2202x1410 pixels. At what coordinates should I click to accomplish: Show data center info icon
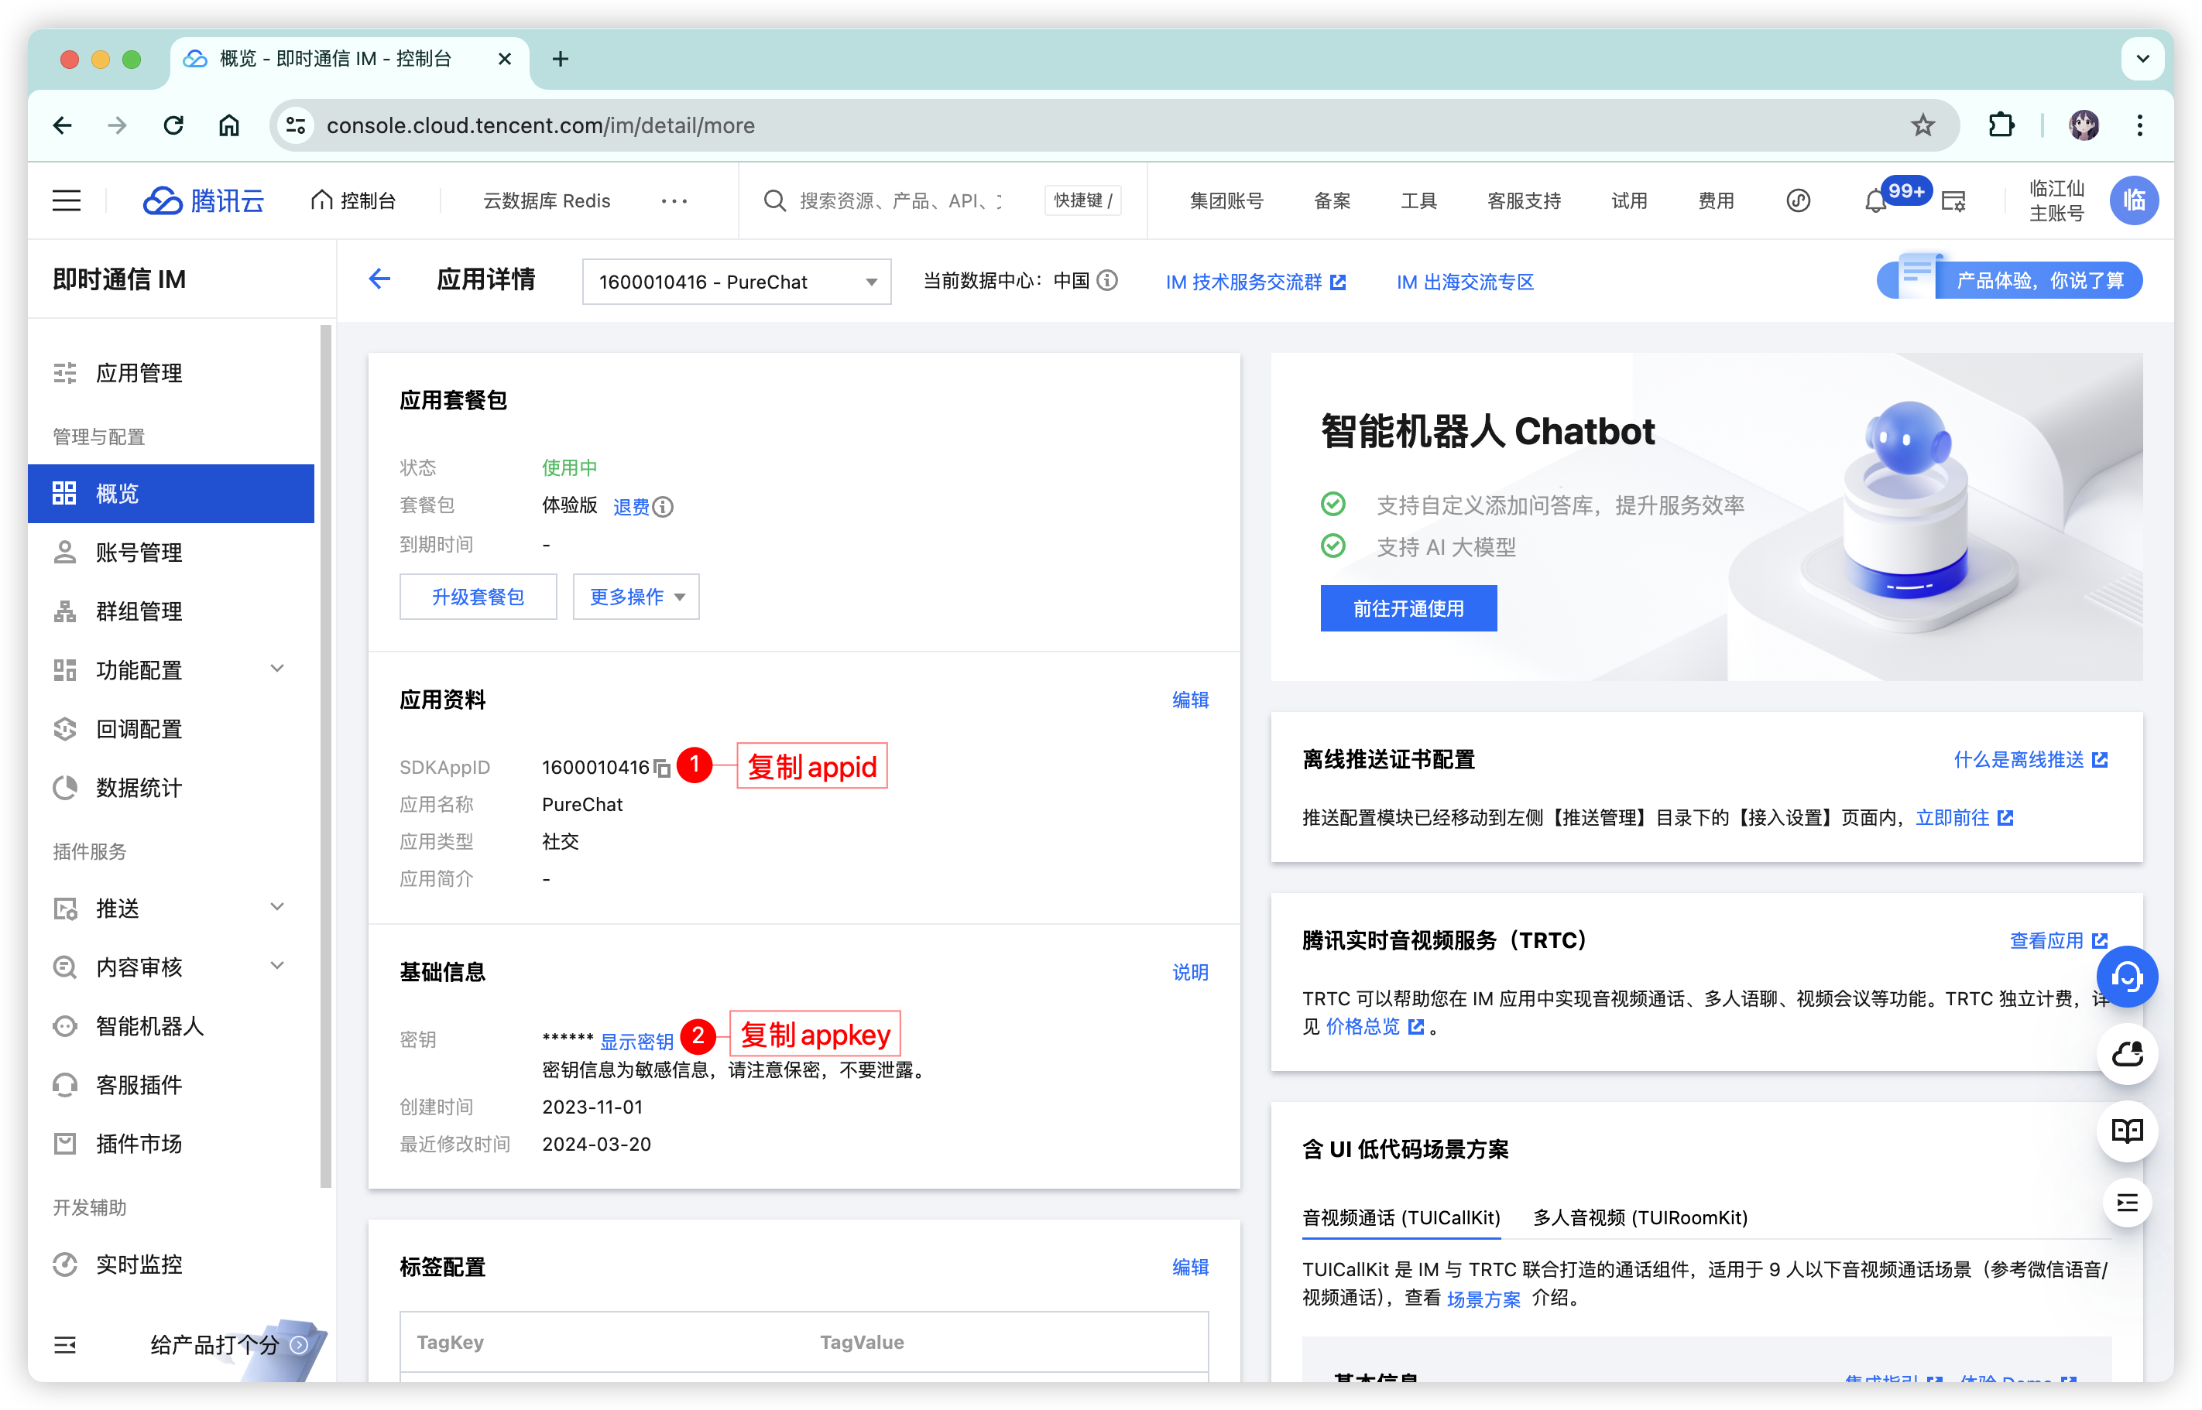pyautogui.click(x=1107, y=280)
